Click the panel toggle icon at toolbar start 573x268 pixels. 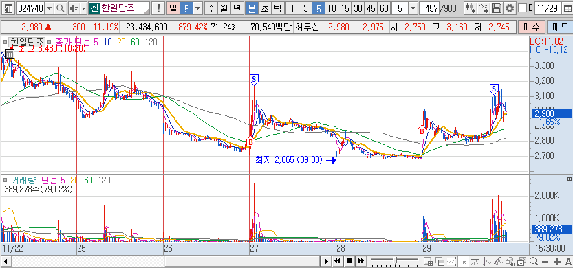(8, 8)
